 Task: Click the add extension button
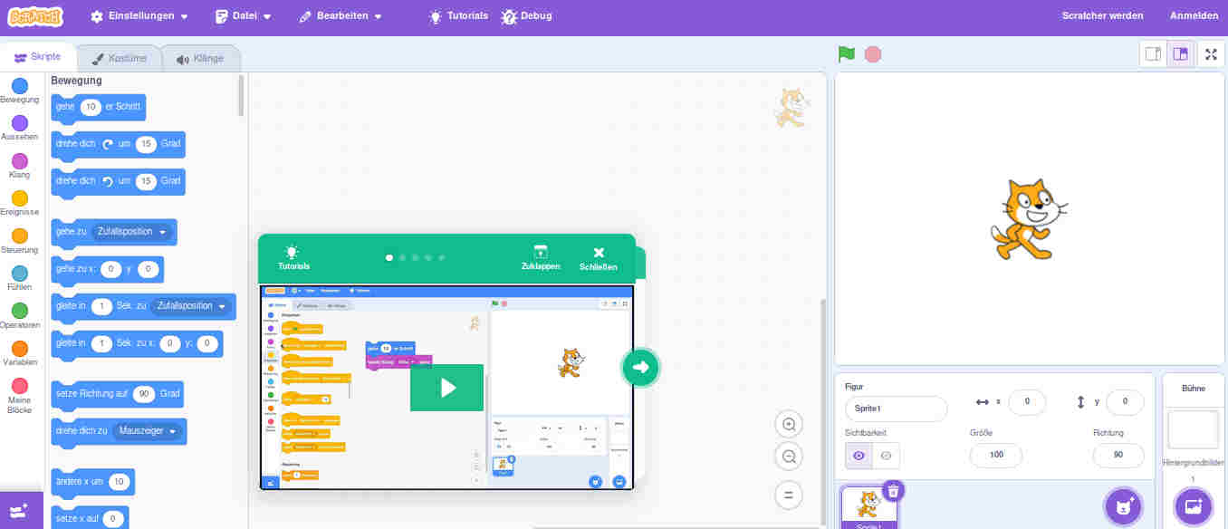21,510
